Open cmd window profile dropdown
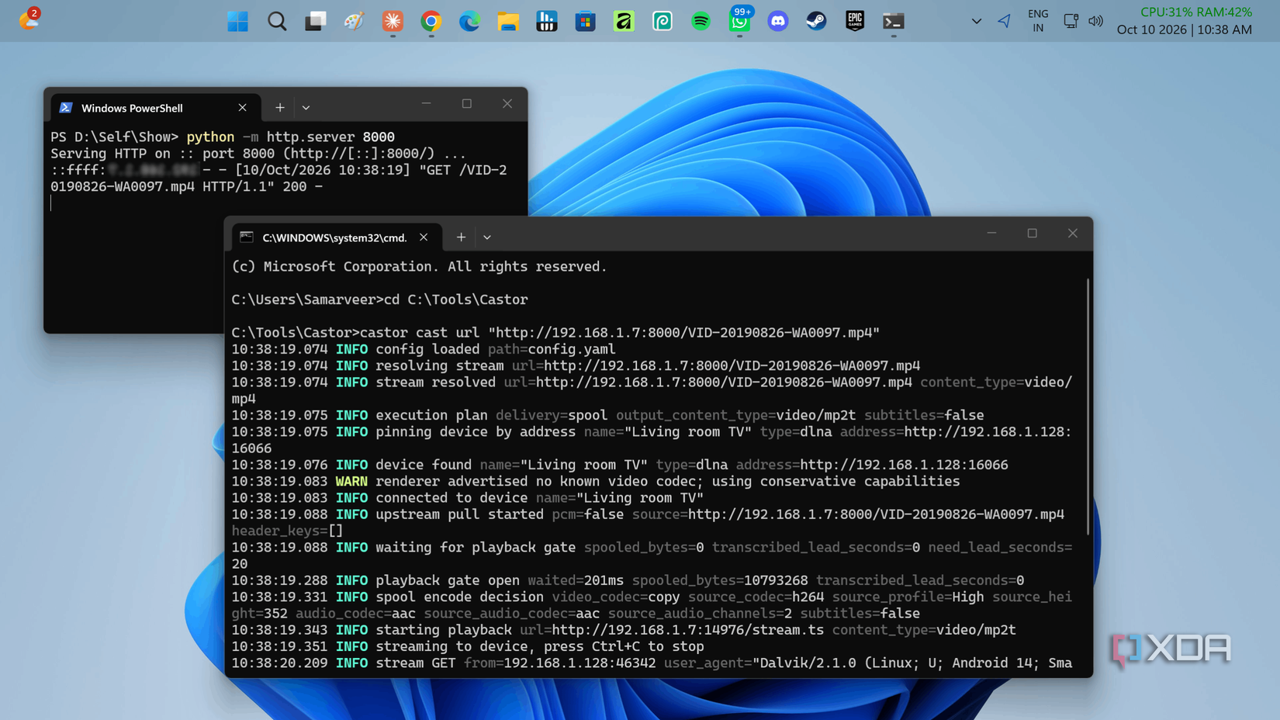This screenshot has width=1280, height=720. tap(487, 237)
